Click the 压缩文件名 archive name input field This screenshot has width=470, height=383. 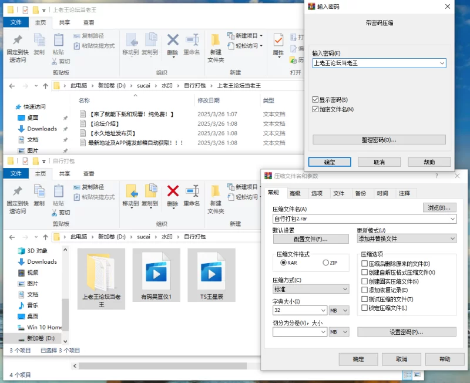coord(360,219)
